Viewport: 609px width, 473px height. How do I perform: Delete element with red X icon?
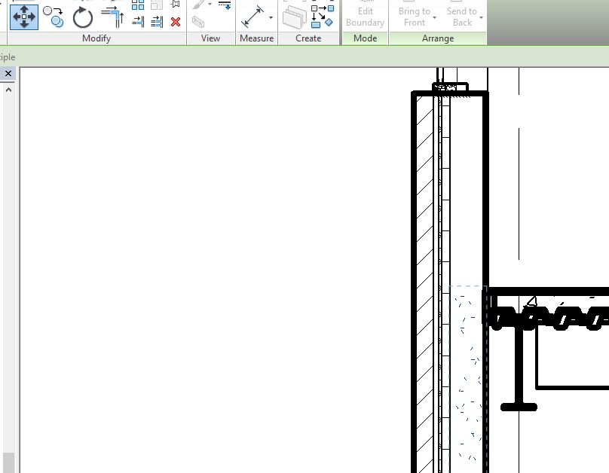pos(176,22)
